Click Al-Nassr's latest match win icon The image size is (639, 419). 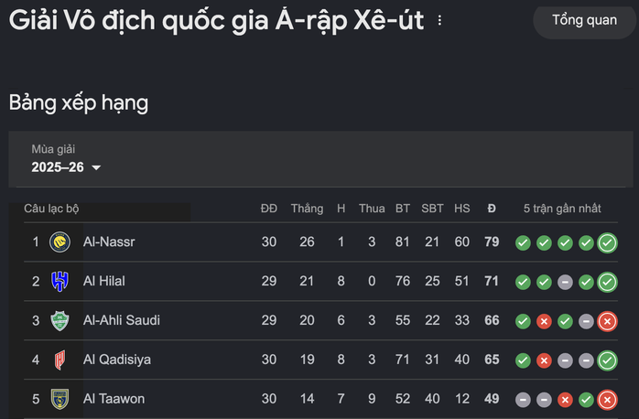607,242
